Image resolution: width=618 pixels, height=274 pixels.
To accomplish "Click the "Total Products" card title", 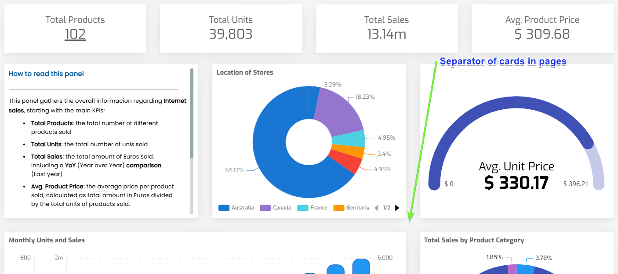I will (75, 20).
